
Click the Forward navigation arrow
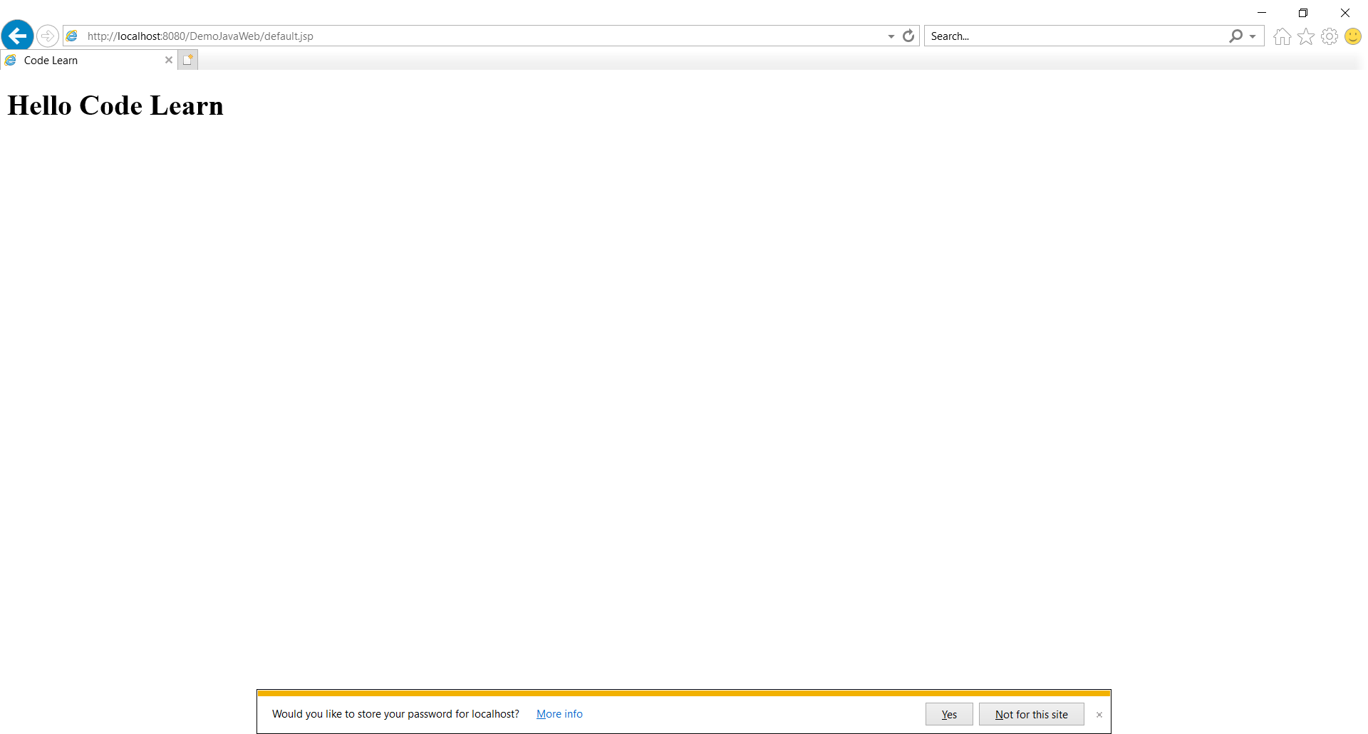click(x=48, y=36)
